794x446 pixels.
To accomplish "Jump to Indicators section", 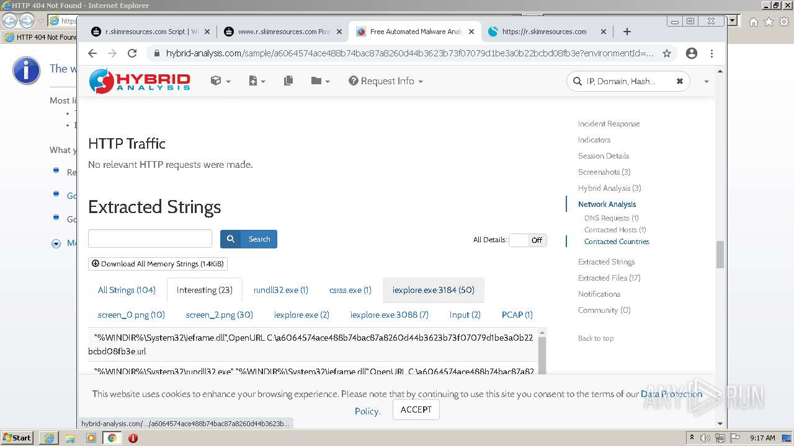I will [x=594, y=140].
